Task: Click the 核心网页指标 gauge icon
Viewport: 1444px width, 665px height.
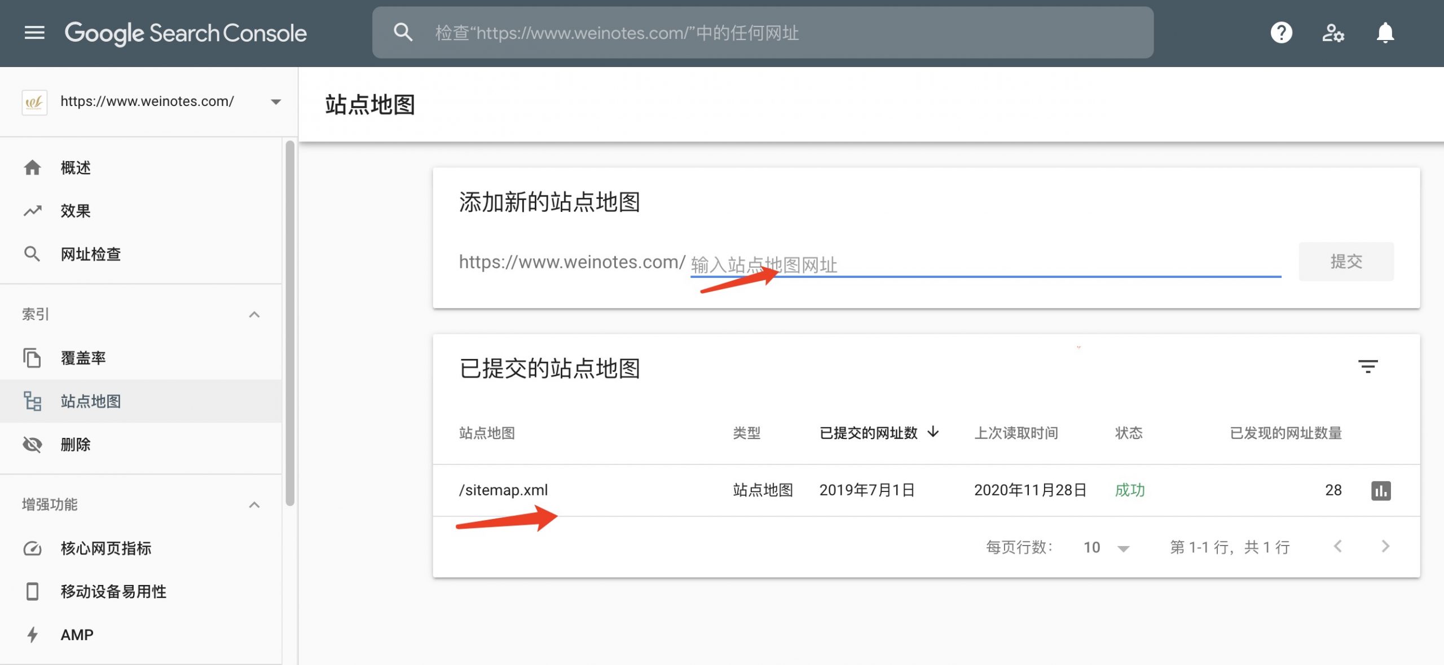Action: click(x=32, y=548)
